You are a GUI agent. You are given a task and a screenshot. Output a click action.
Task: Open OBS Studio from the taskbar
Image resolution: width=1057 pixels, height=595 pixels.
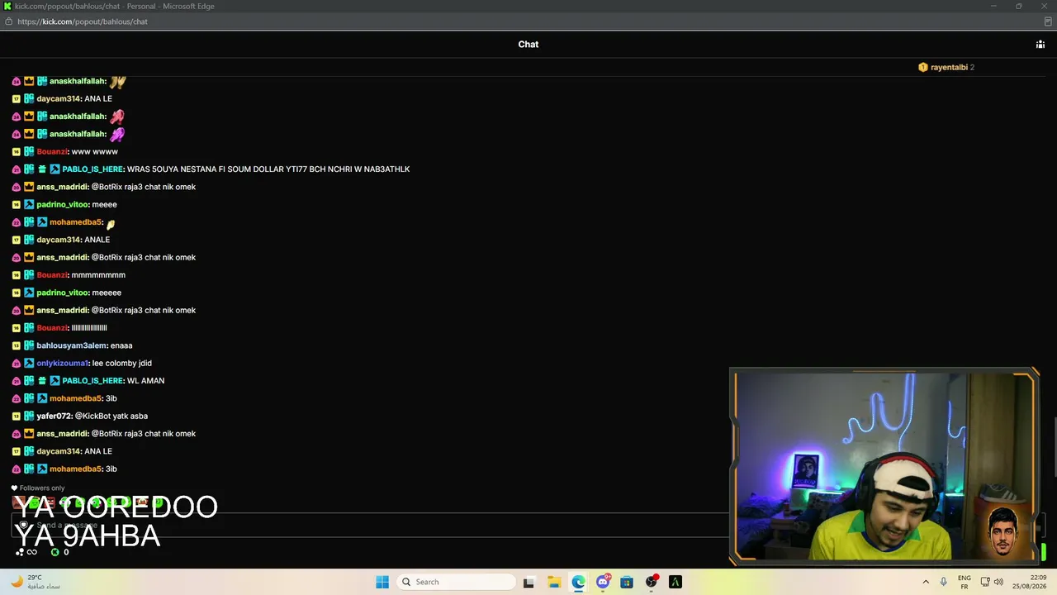(x=652, y=582)
